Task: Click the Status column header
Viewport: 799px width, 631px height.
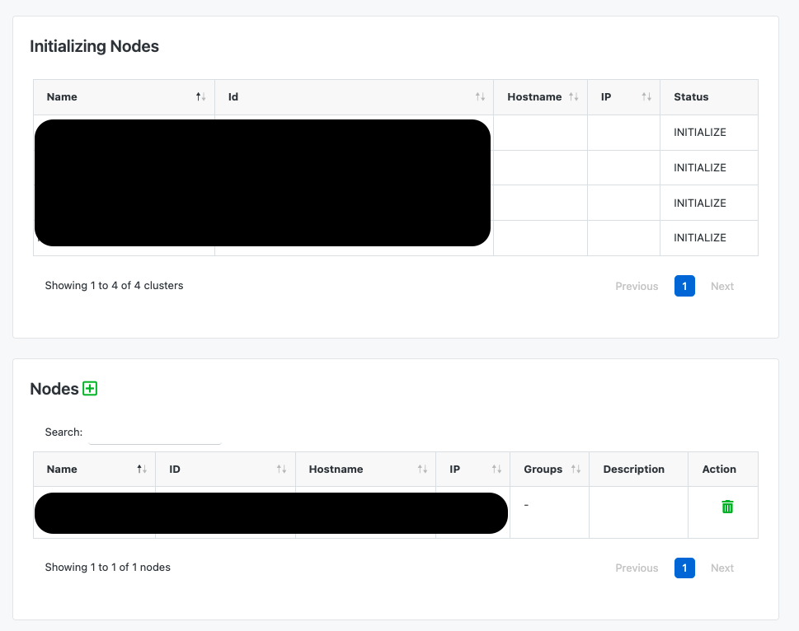Action: pos(709,97)
